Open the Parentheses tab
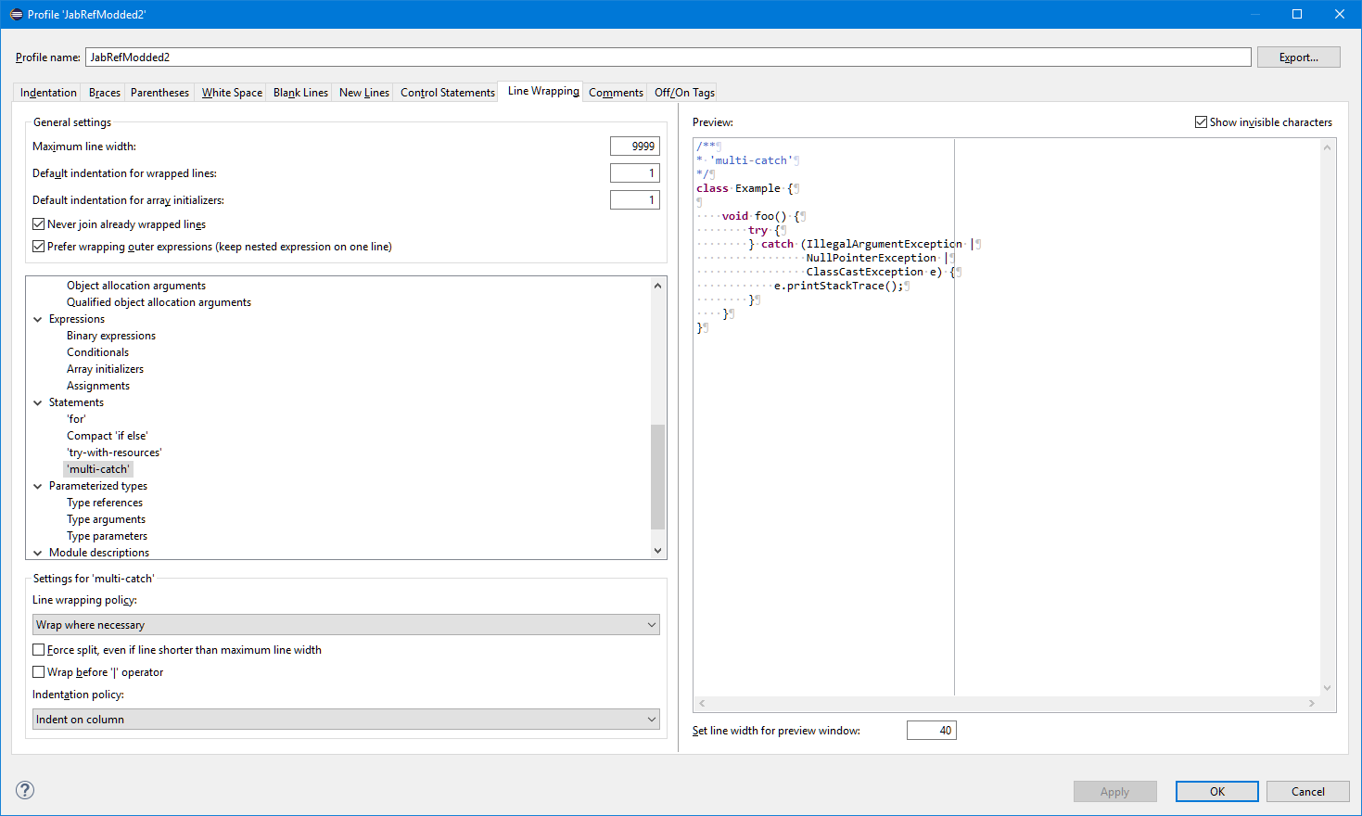This screenshot has height=816, width=1362. coord(159,93)
